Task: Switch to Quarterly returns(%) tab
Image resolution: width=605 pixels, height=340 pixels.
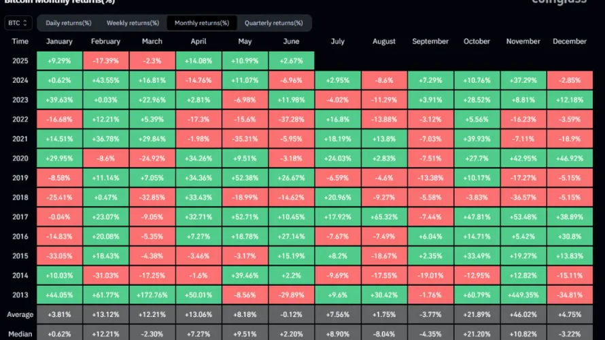Action: pyautogui.click(x=273, y=23)
